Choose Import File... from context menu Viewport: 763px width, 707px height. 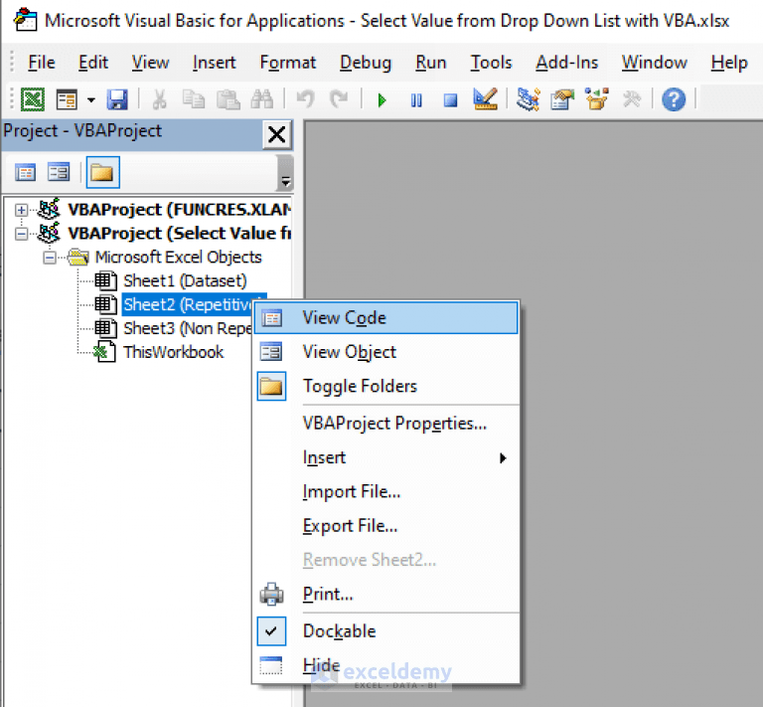tap(386, 492)
